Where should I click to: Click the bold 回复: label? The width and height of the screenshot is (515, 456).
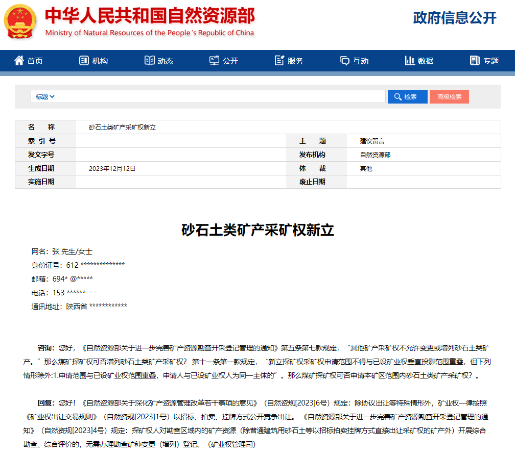46,403
